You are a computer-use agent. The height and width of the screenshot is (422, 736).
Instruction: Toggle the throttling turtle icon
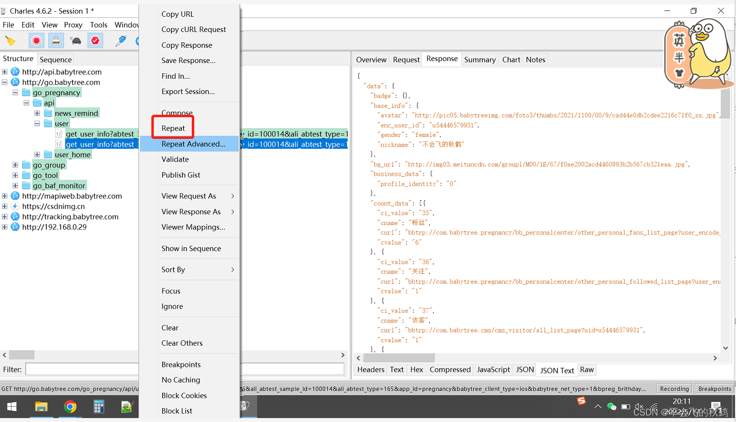(x=75, y=40)
